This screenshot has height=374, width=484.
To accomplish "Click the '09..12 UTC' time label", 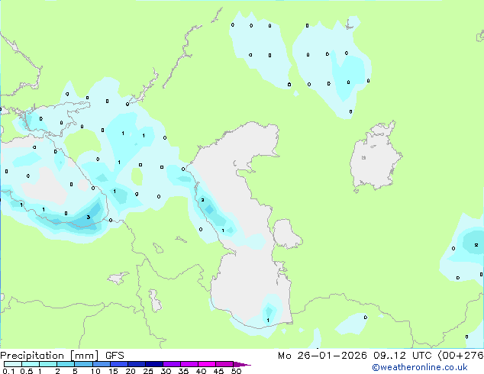I will (x=402, y=356).
